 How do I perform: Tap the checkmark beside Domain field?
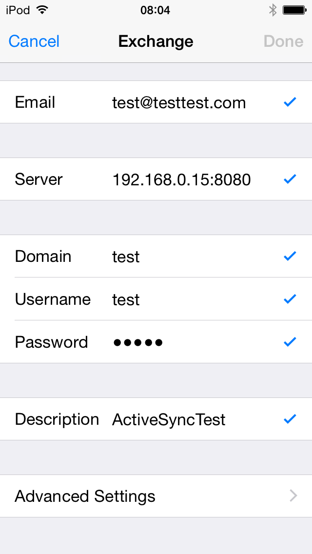pos(290,256)
